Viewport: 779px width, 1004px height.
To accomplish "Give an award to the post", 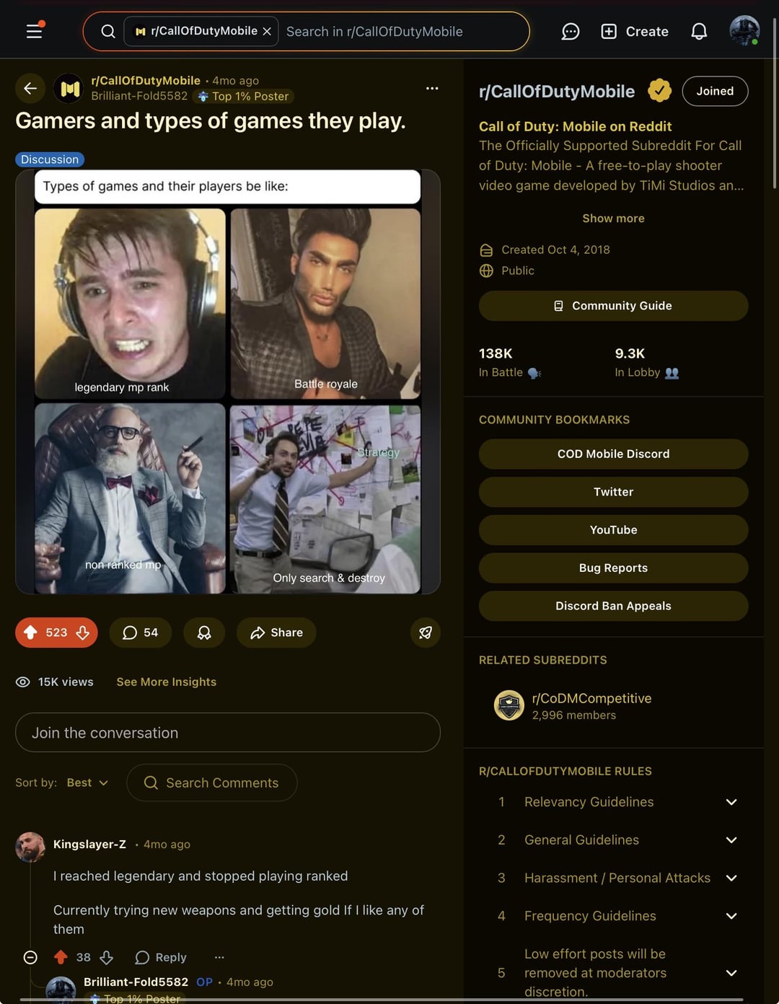I will tap(204, 633).
